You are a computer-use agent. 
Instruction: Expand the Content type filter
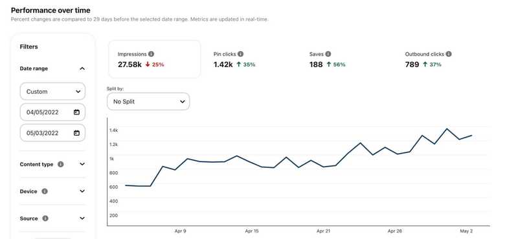click(82, 164)
